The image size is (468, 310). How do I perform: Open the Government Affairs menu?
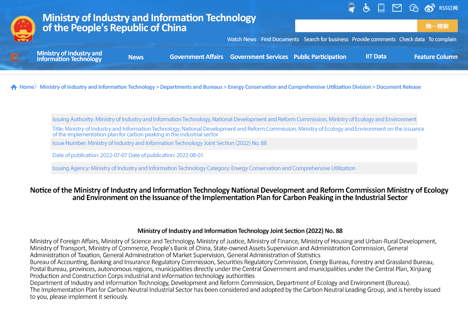click(x=196, y=57)
